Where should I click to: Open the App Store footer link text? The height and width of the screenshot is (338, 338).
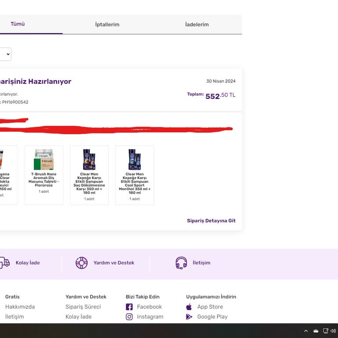[x=210, y=307]
